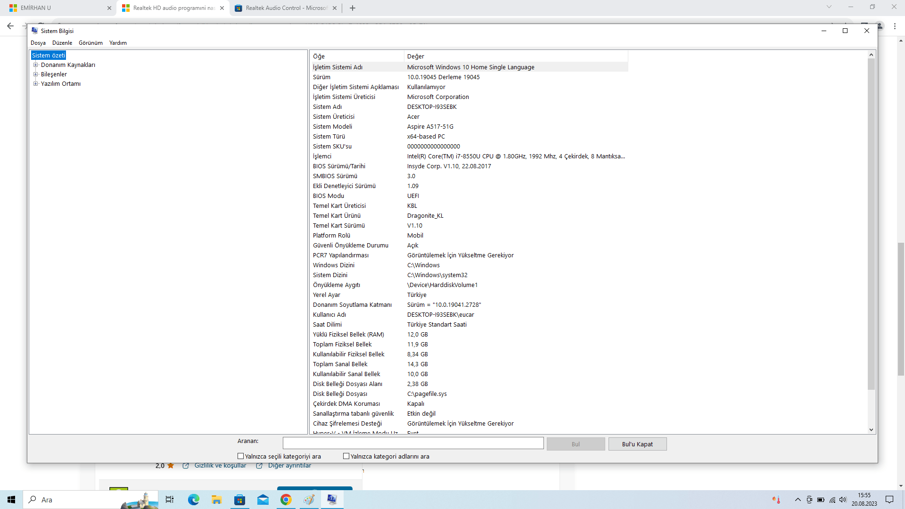
Task: Click the Diğer ayrıntılar link
Action: [289, 466]
